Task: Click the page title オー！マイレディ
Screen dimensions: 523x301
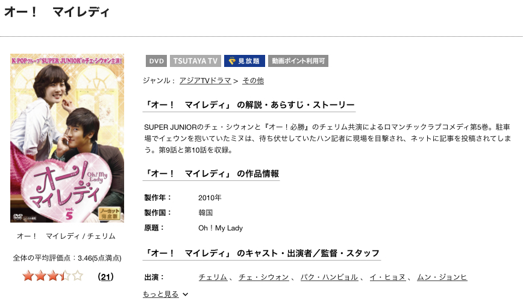Action: click(57, 12)
